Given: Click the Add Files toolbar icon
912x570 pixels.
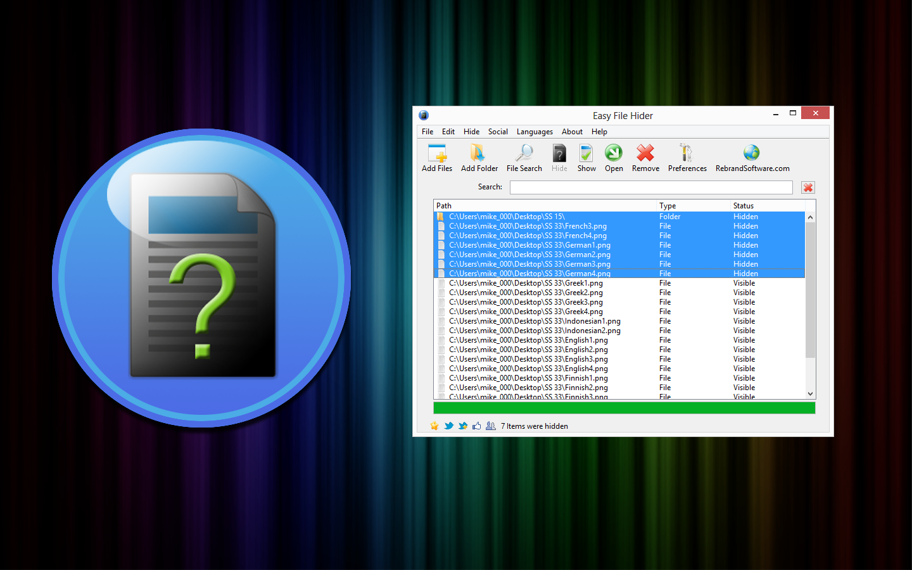Looking at the screenshot, I should pos(437,154).
